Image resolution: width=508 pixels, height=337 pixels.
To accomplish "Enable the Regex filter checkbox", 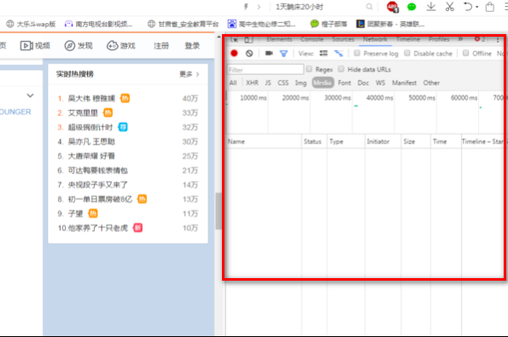I will 309,69.
